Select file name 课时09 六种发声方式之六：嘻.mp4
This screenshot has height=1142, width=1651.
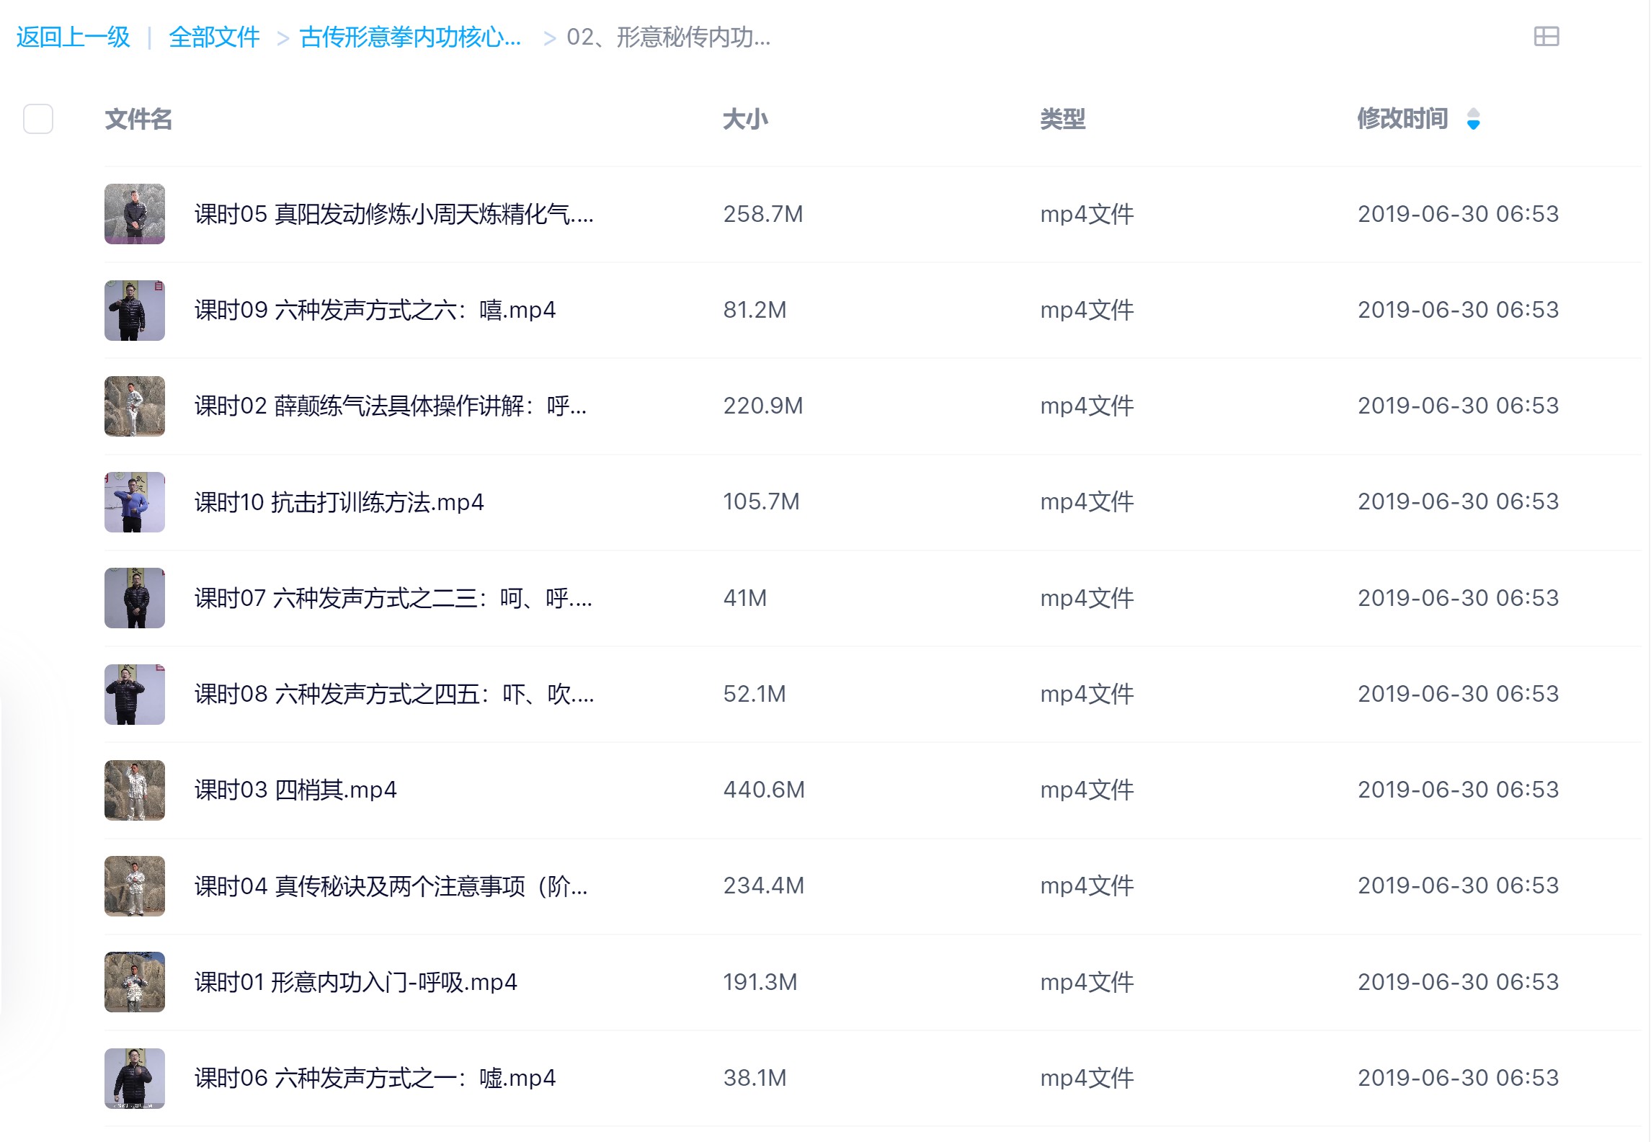375,310
